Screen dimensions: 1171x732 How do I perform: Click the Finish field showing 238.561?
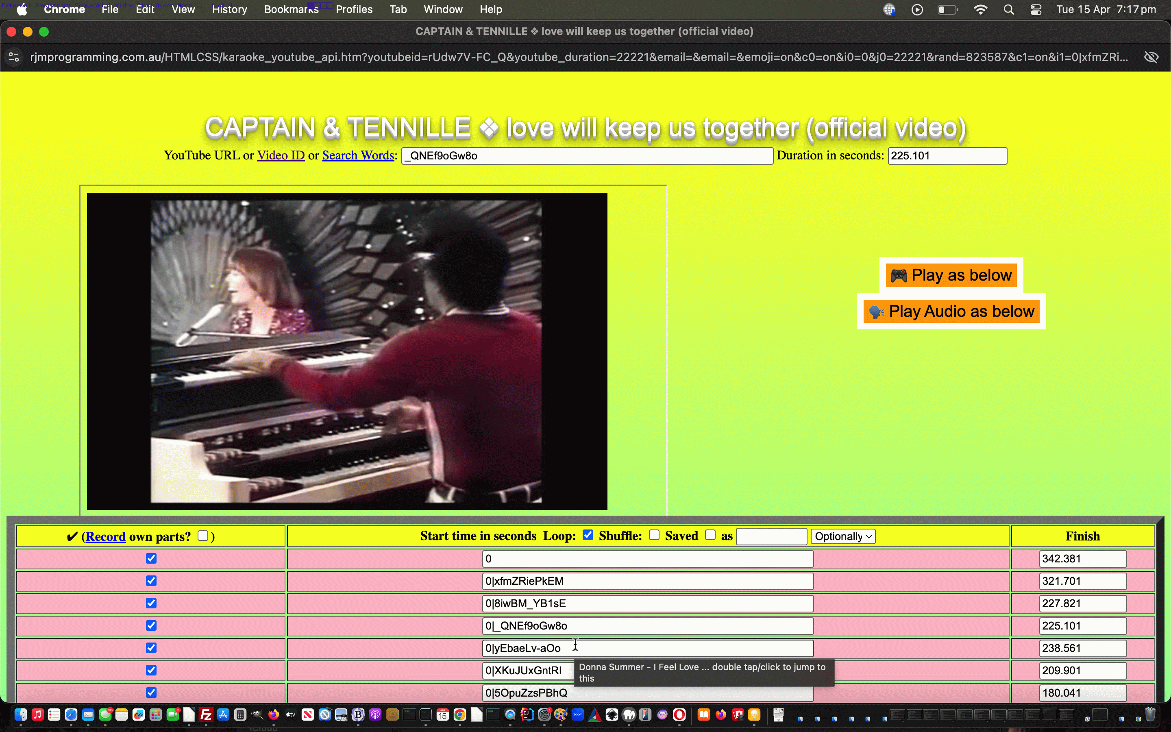(x=1083, y=648)
